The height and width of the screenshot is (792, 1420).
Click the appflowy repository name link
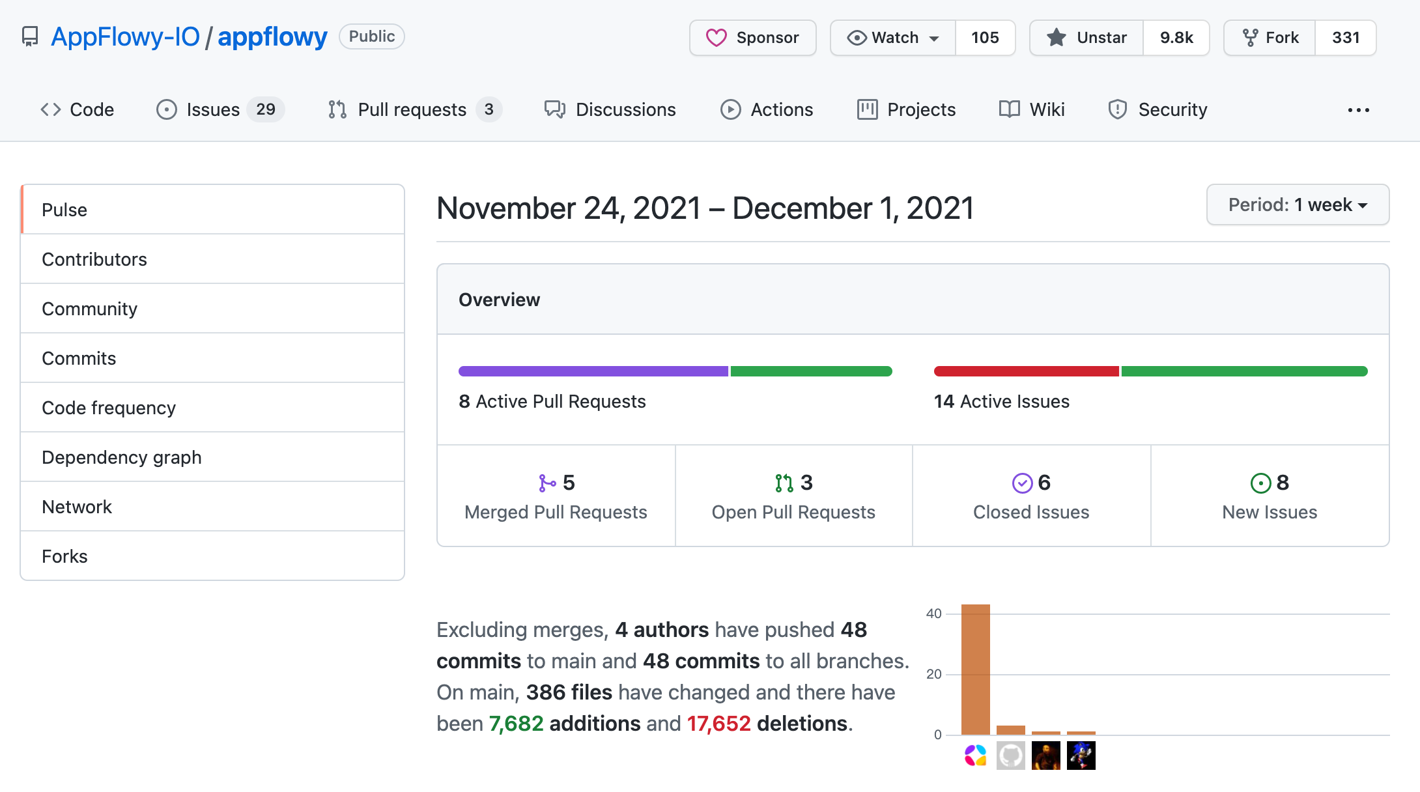[272, 36]
